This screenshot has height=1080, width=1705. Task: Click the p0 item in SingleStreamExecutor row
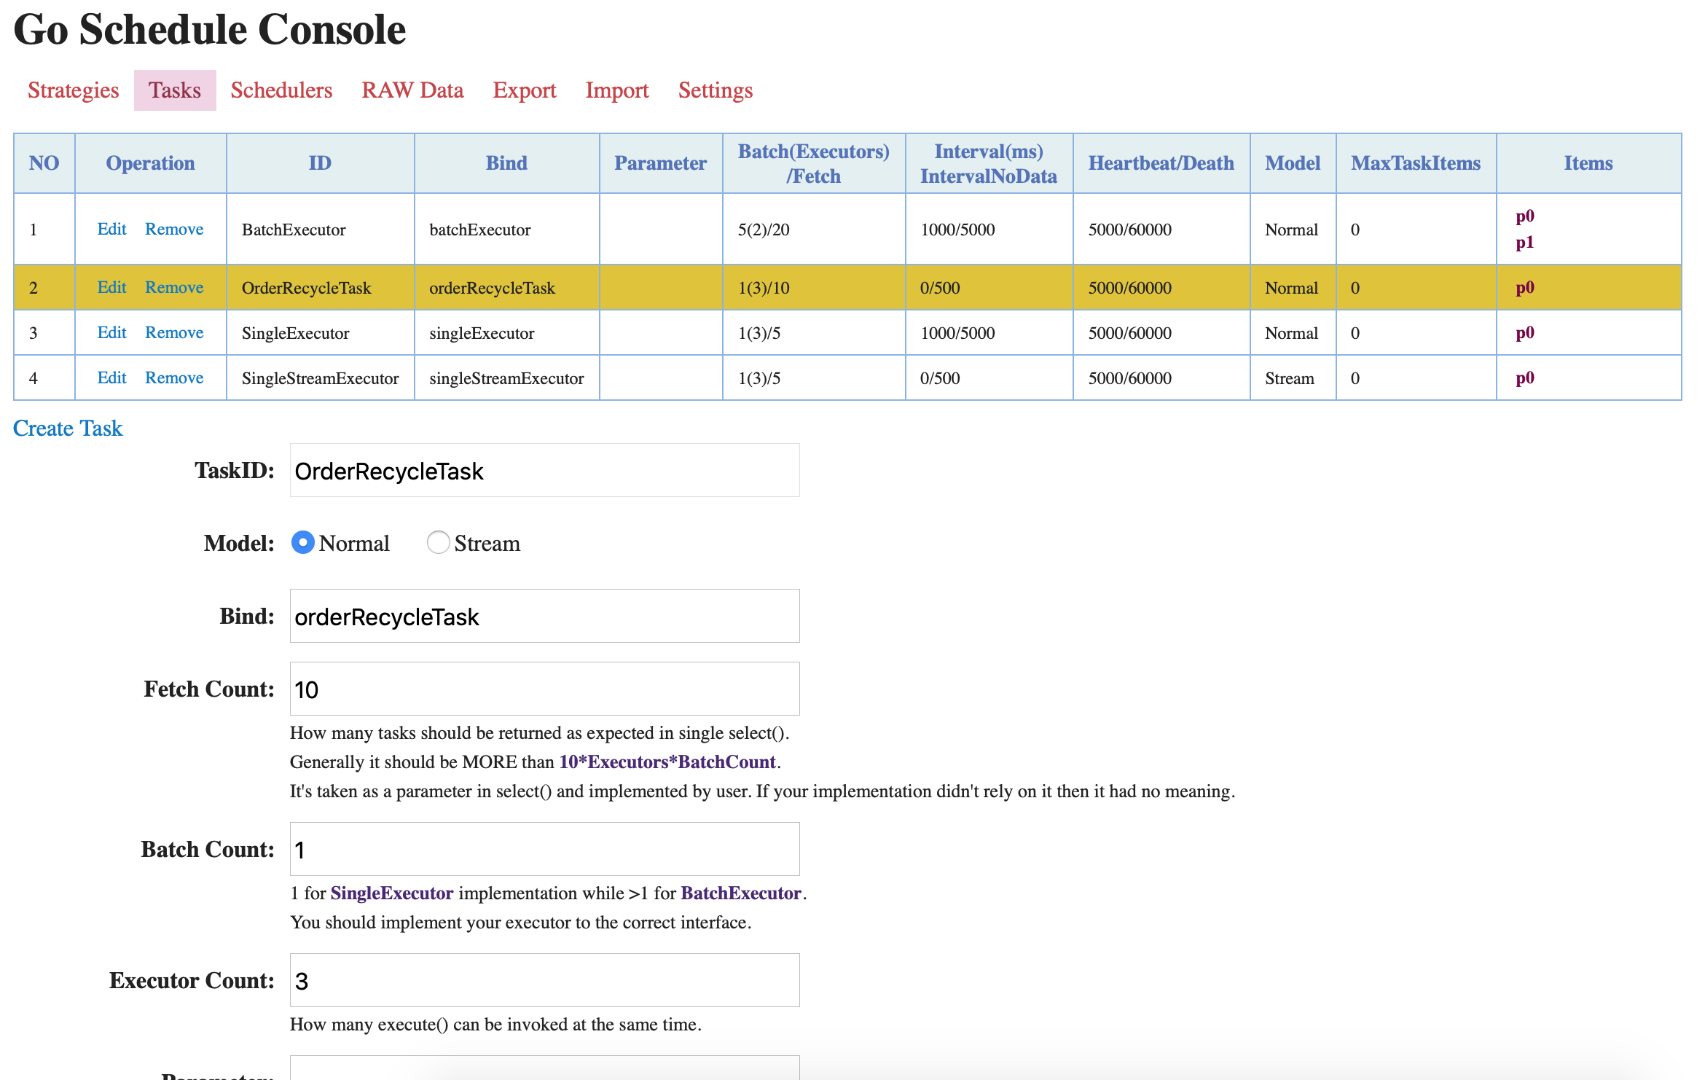click(1524, 378)
